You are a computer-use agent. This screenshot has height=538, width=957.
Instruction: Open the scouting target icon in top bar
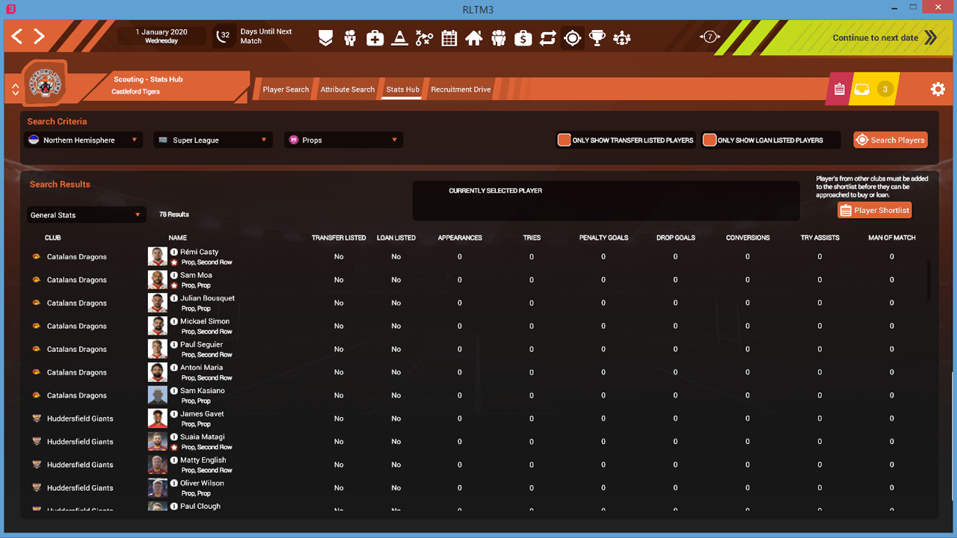pos(573,38)
